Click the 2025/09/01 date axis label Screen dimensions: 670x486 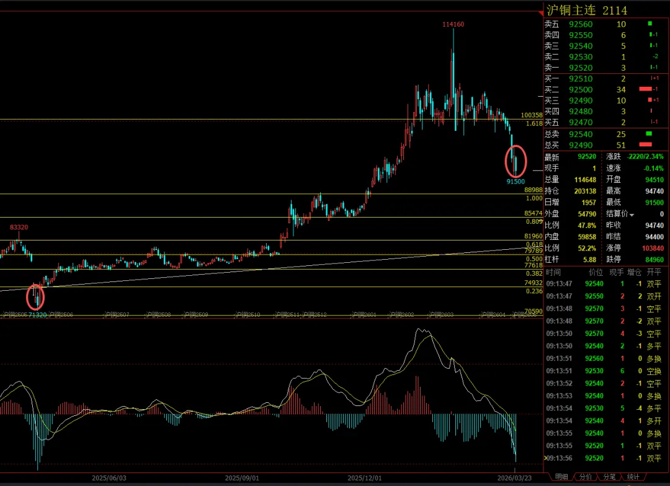click(242, 478)
